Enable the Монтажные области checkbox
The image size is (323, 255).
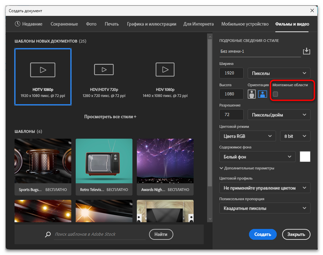click(275, 94)
